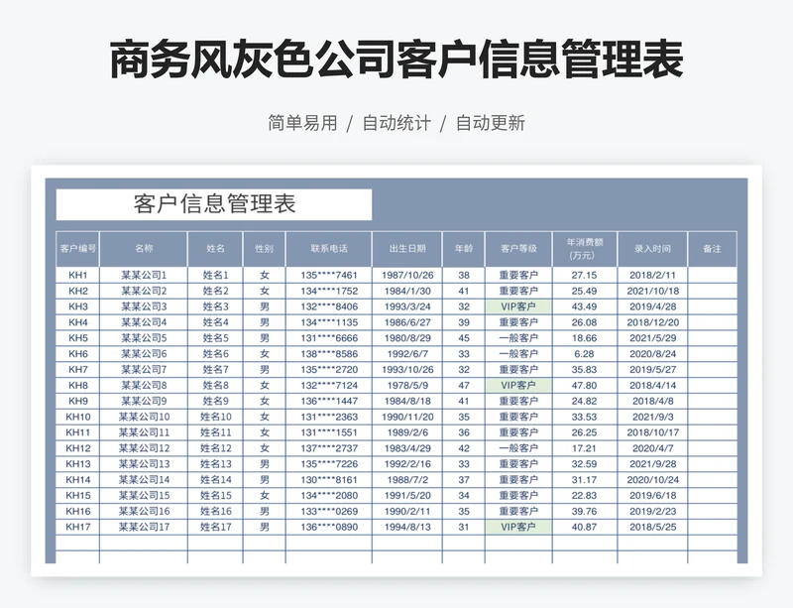Click birth date 1993/3/24
Viewport: 793px width, 608px height.
pyautogui.click(x=407, y=306)
